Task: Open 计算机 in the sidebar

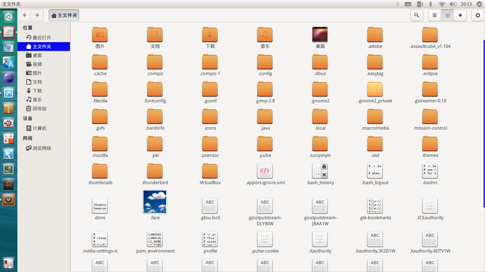Action: click(x=44, y=128)
